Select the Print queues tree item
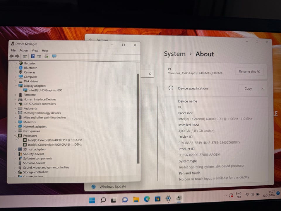 (x=32, y=131)
